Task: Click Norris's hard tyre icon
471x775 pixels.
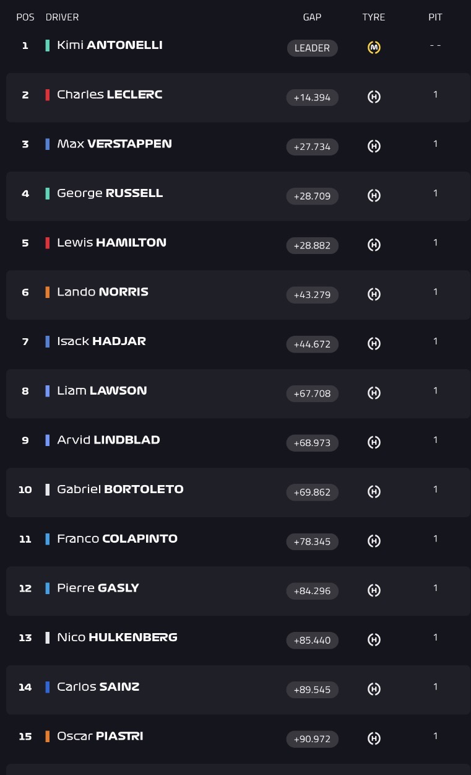Action: coord(374,294)
